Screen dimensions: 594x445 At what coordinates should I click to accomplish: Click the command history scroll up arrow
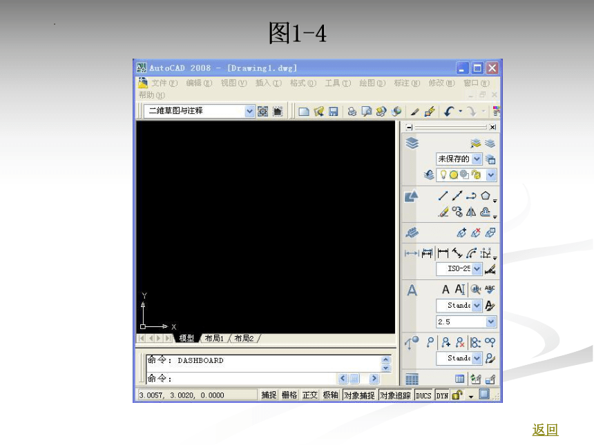pos(385,359)
